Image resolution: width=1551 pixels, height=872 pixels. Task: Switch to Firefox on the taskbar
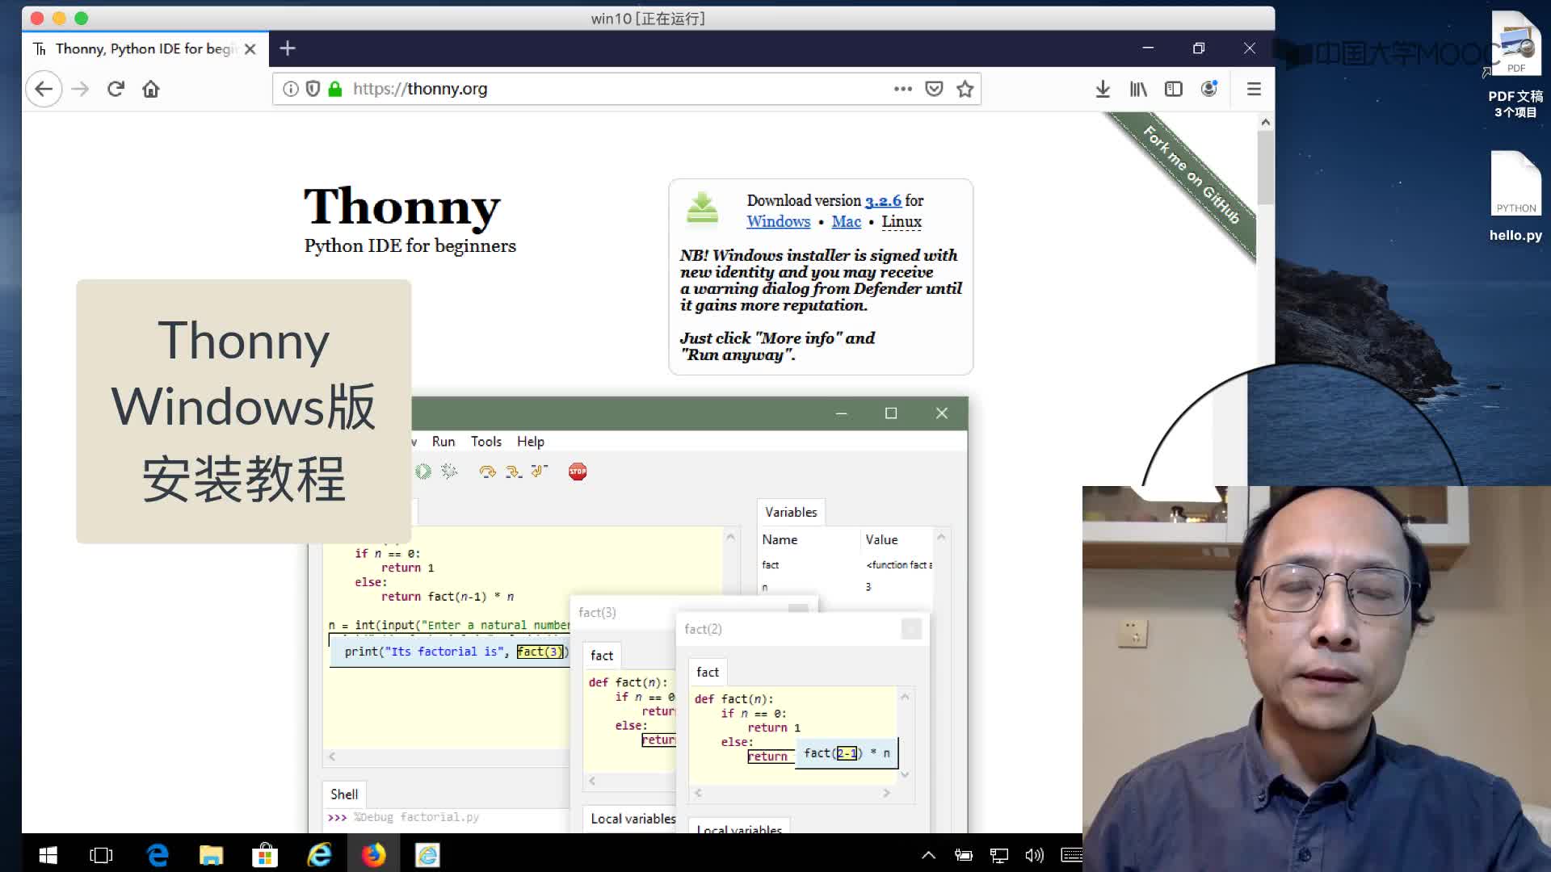[x=373, y=855]
